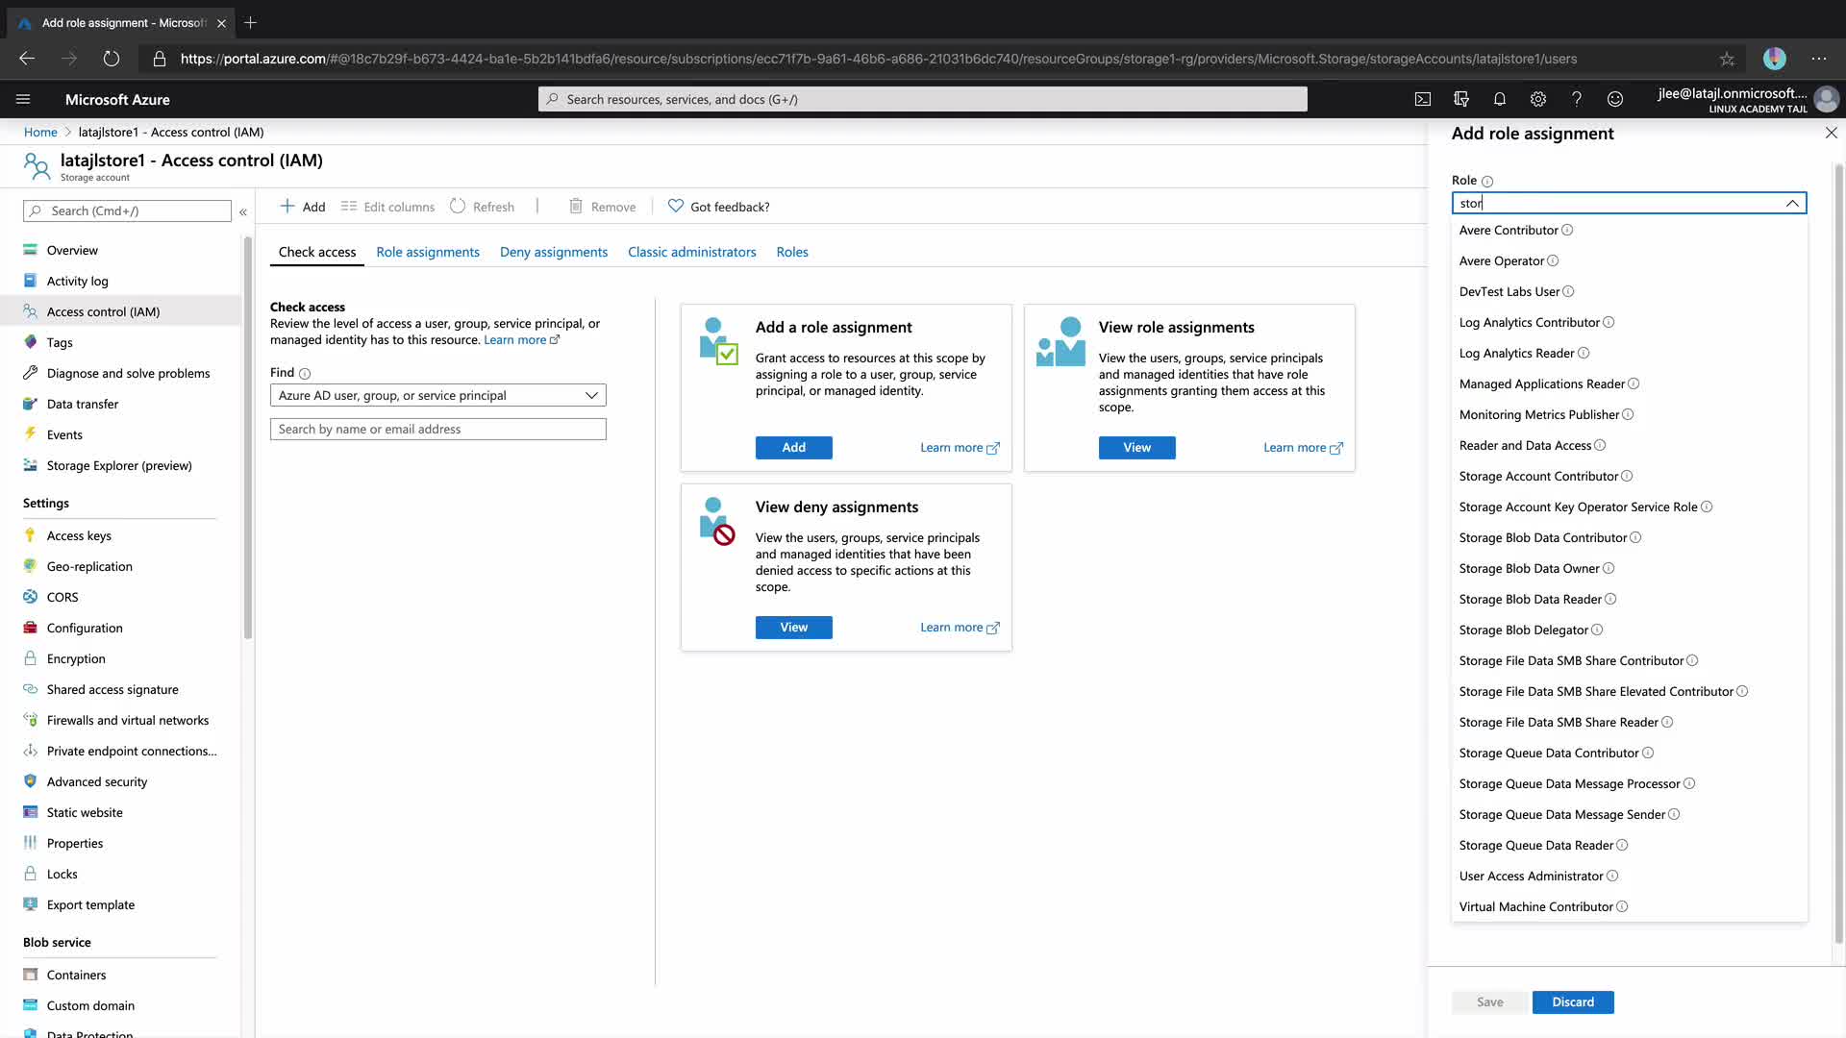
Task: Open the portal hamburger menu
Action: (23, 99)
